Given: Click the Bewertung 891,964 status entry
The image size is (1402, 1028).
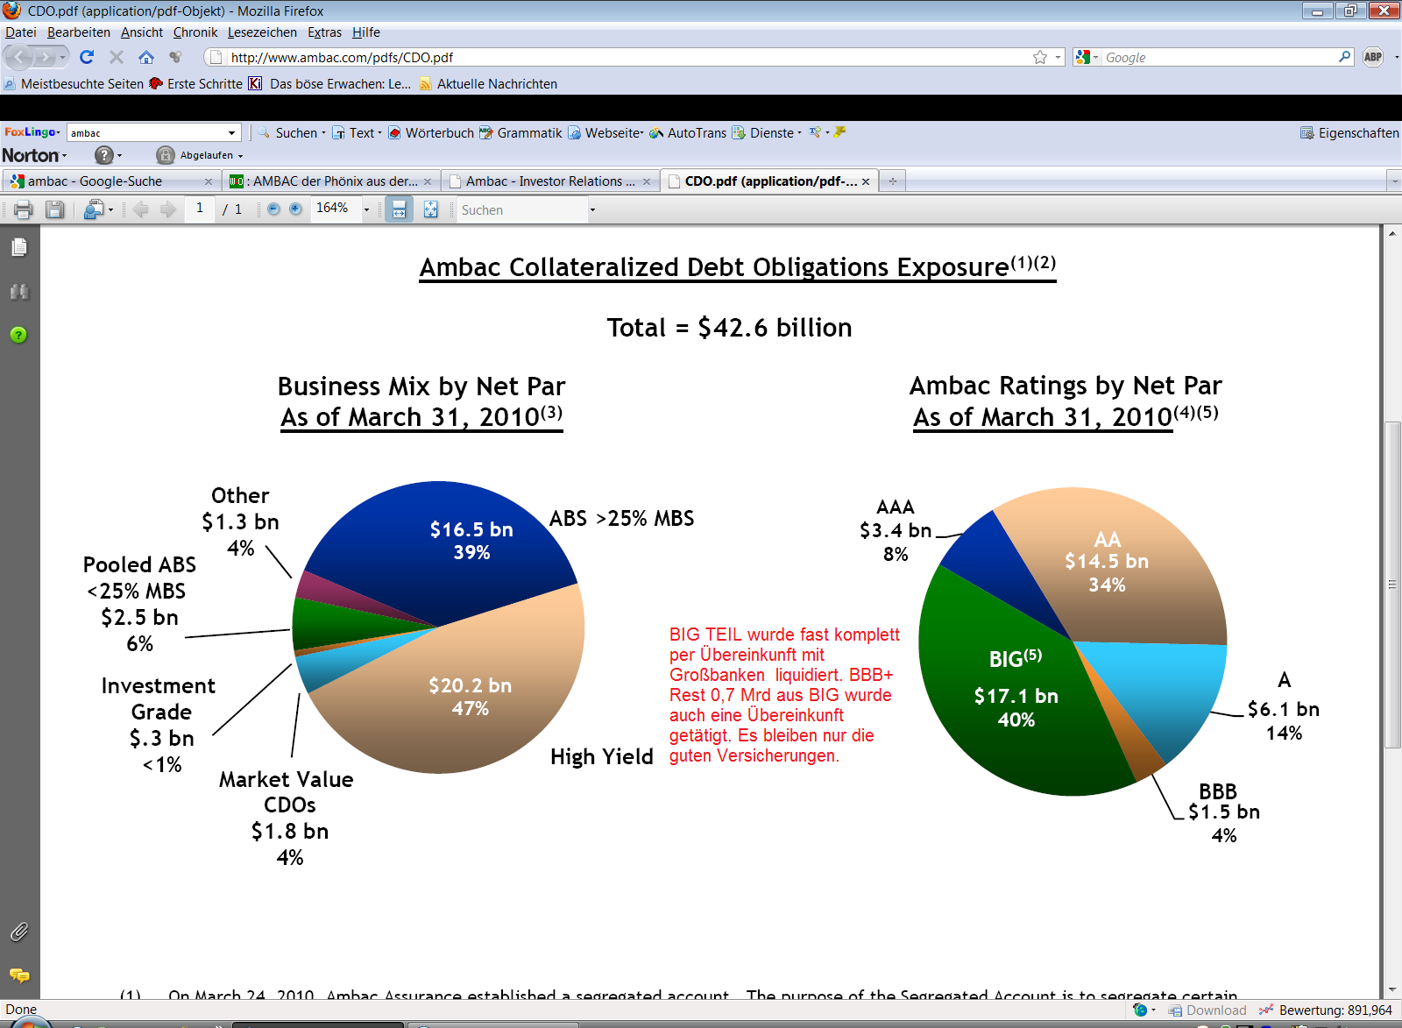Looking at the screenshot, I should tap(1326, 1010).
